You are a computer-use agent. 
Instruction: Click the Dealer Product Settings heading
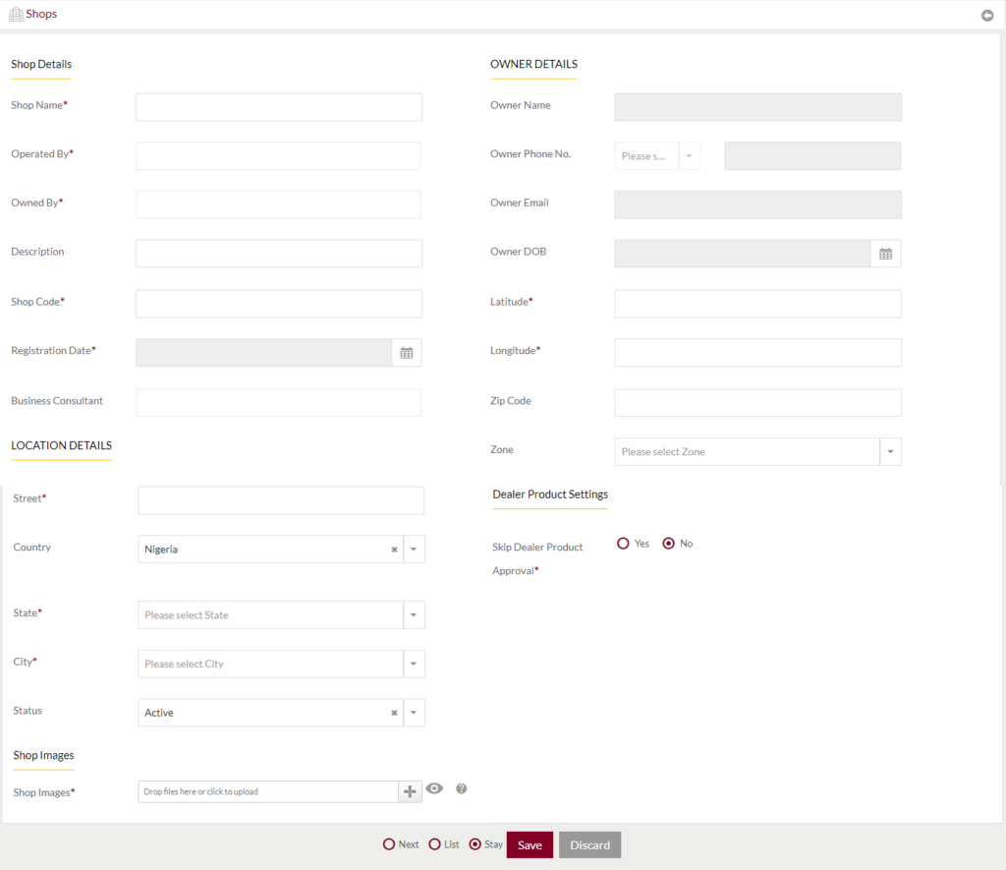[x=550, y=494]
